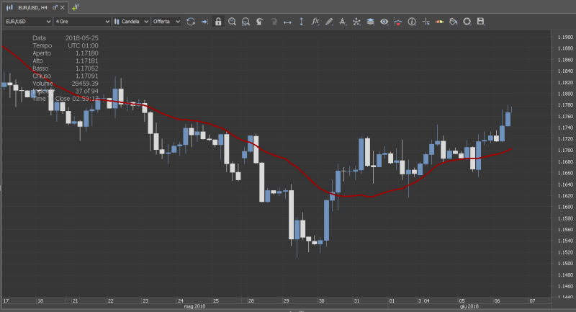Click the info circle icon
Image resolution: width=576 pixels, height=312 pixels.
(x=412, y=22)
